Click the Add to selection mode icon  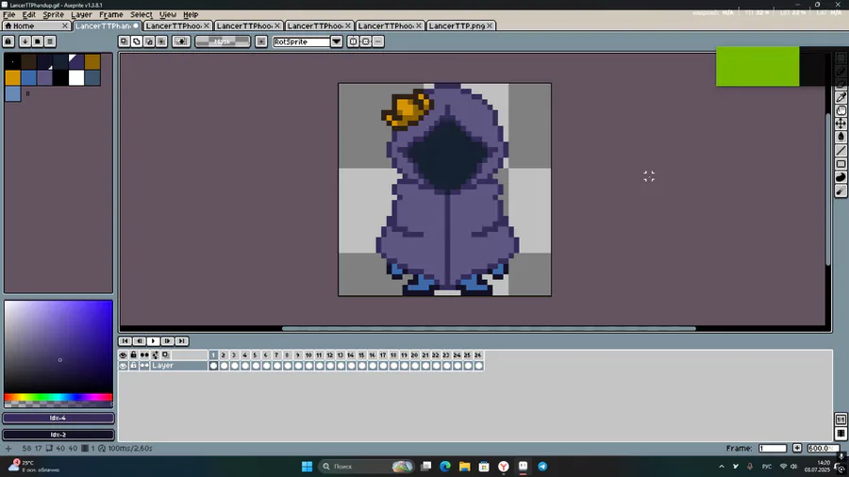[137, 41]
